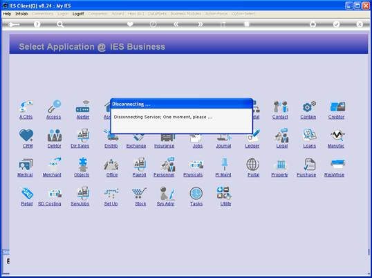Launch the Access magnifier-key icon
Screen dimensions: 372x278
click(x=55, y=106)
